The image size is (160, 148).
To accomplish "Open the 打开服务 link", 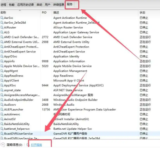I will point(37,145).
